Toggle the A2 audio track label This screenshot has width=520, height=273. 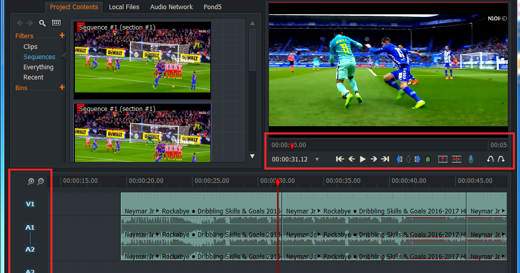pos(30,250)
